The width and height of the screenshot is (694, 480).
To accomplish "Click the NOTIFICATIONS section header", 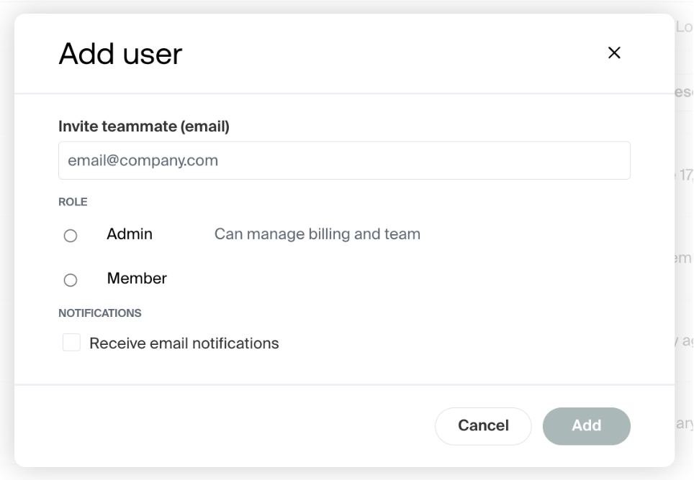I will pyautogui.click(x=100, y=313).
